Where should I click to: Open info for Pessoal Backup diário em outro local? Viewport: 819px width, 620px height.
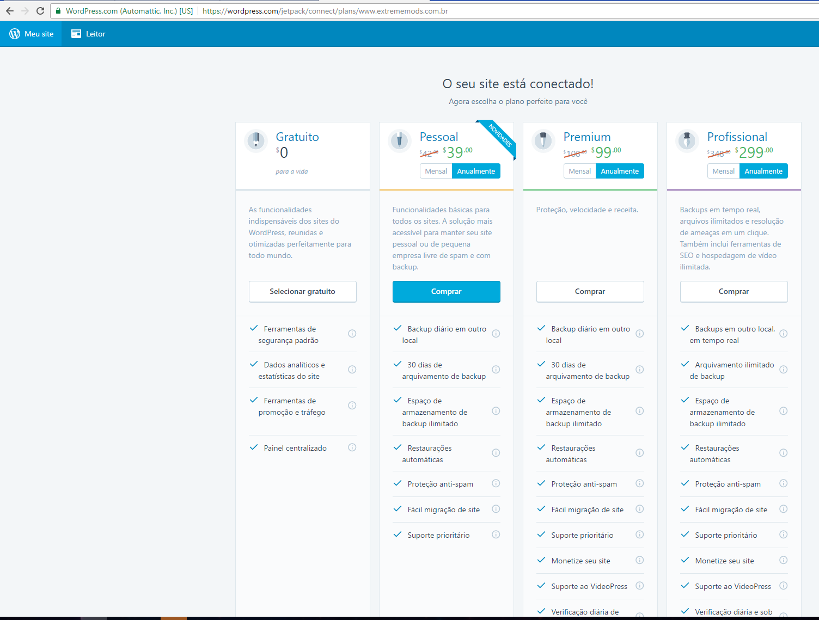[x=496, y=334]
